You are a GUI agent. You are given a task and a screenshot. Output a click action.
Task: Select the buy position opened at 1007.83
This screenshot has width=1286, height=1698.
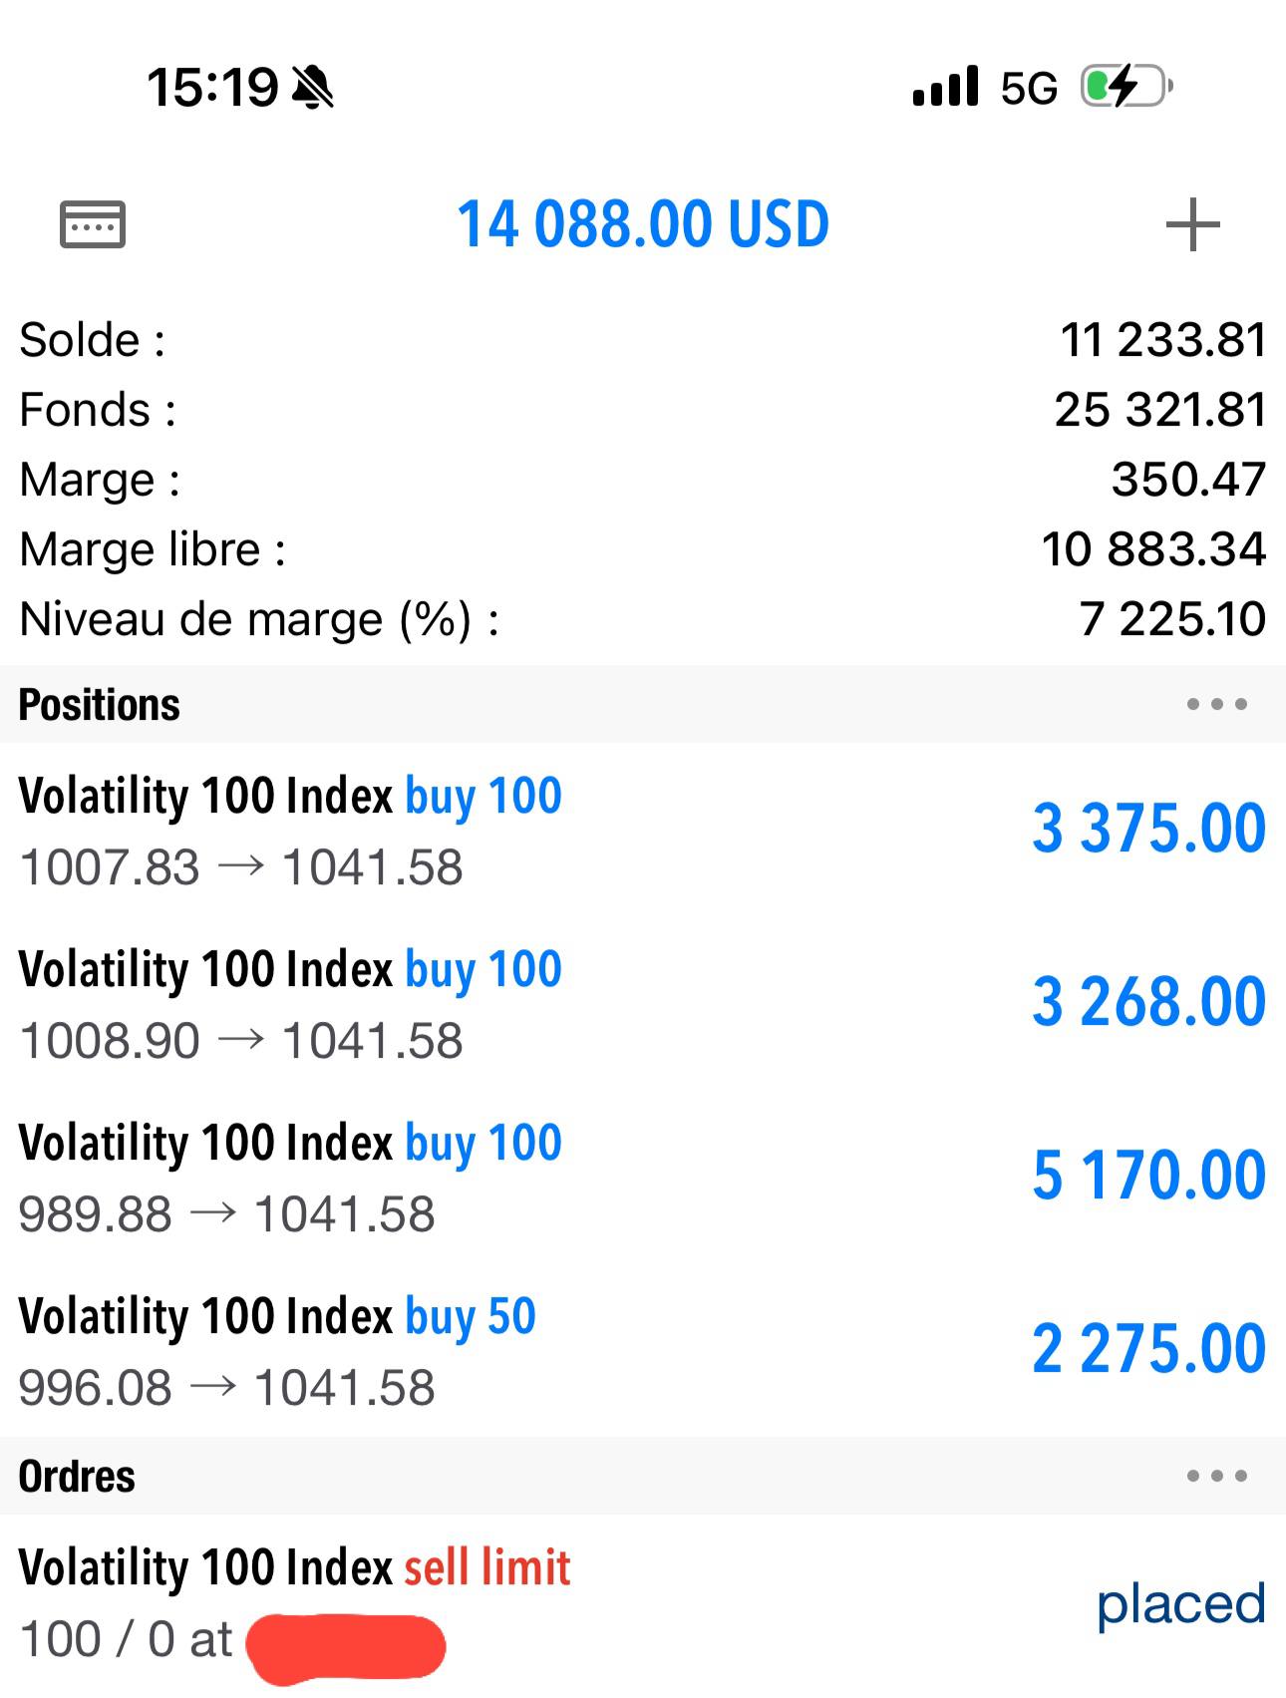[643, 830]
